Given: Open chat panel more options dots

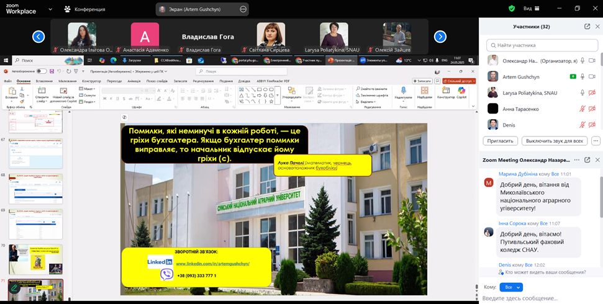Looking at the screenshot, I should 576,160.
